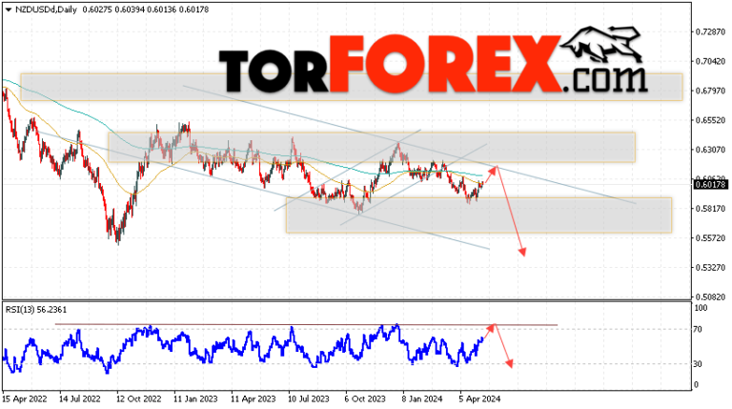Select the middle gray resistance zone rectangle
732x409 pixels.
372,148
